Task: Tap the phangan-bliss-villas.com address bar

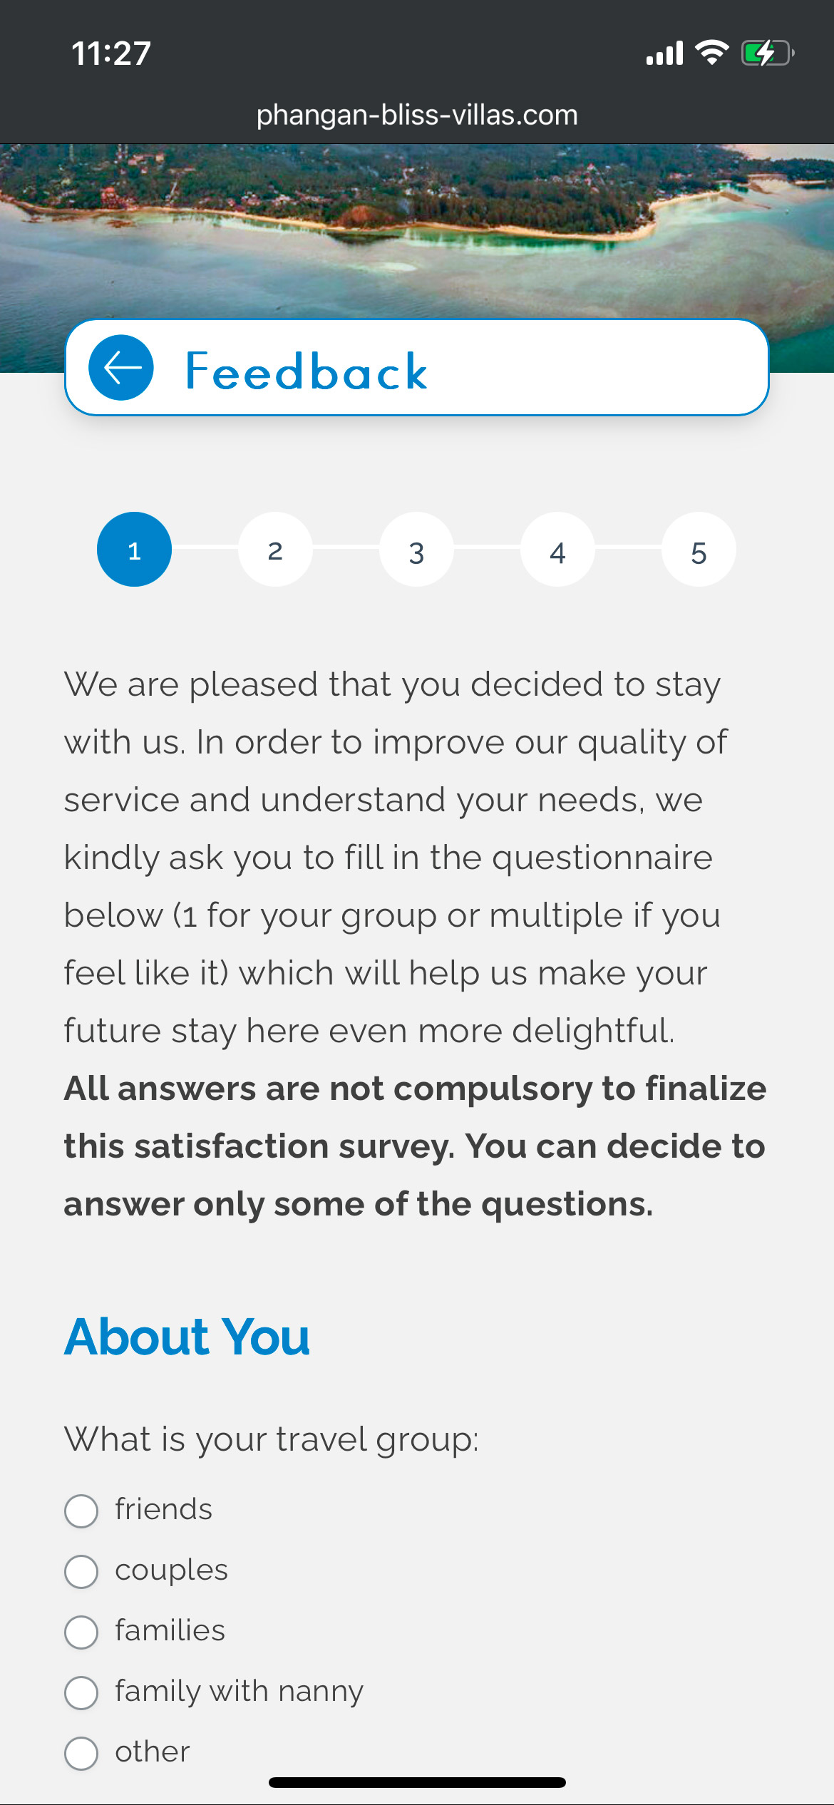Action: pos(417,115)
